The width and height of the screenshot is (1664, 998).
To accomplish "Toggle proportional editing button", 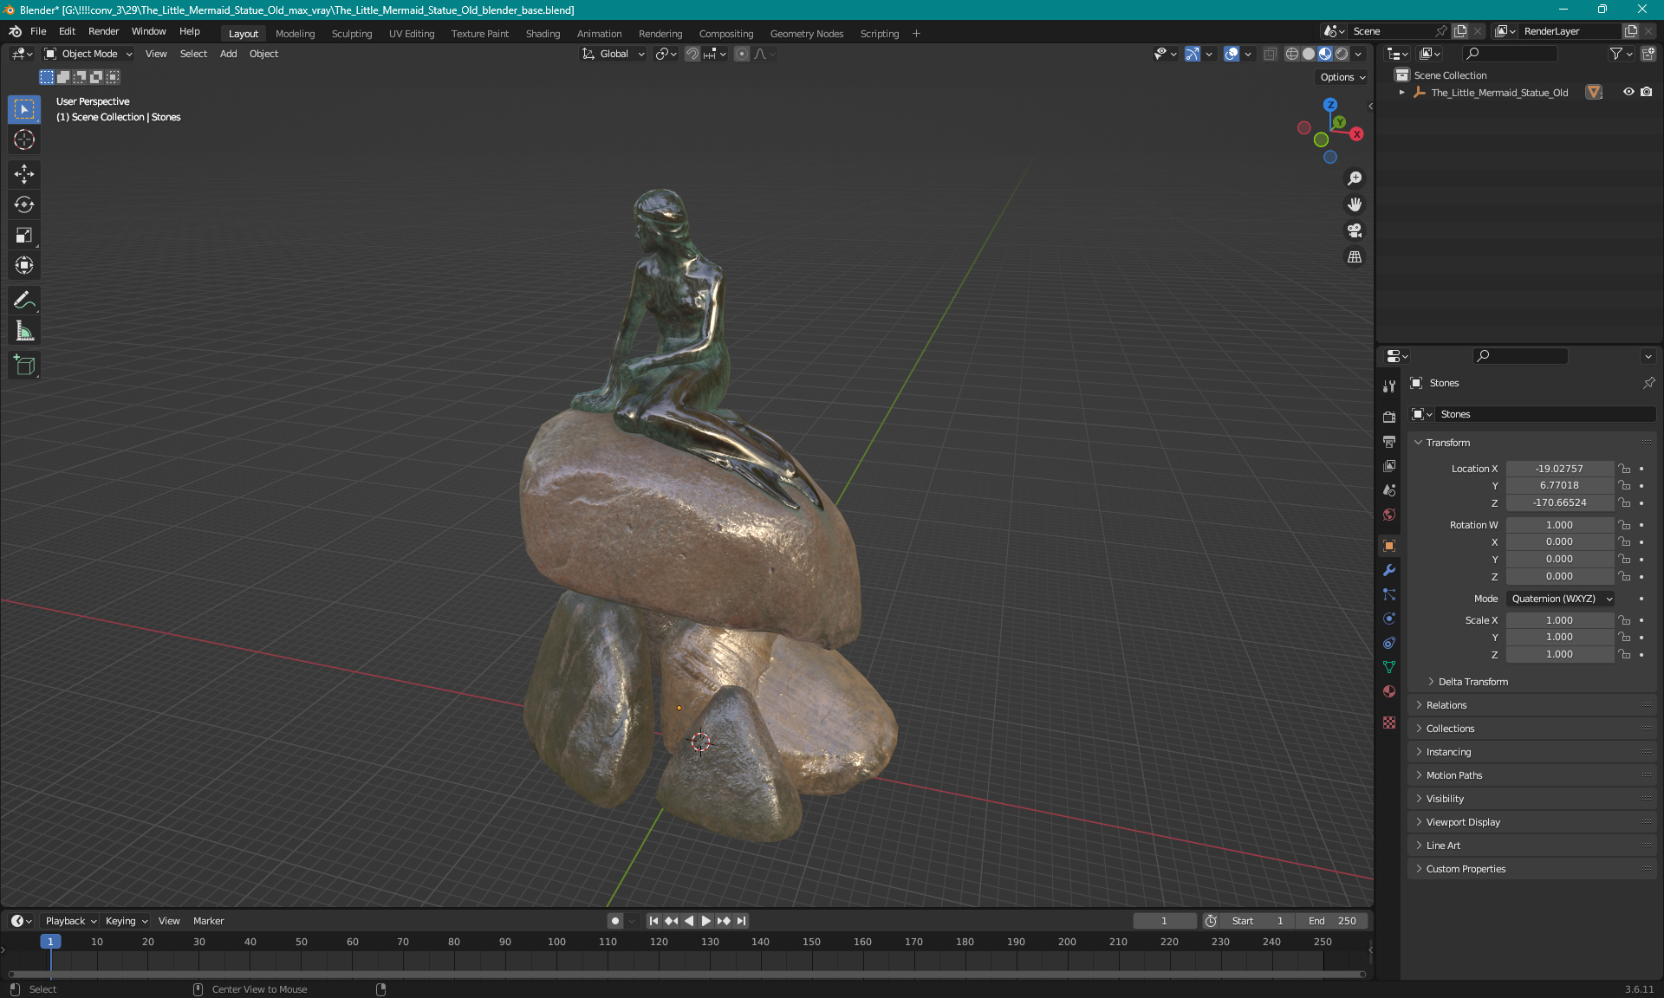I will click(x=742, y=54).
